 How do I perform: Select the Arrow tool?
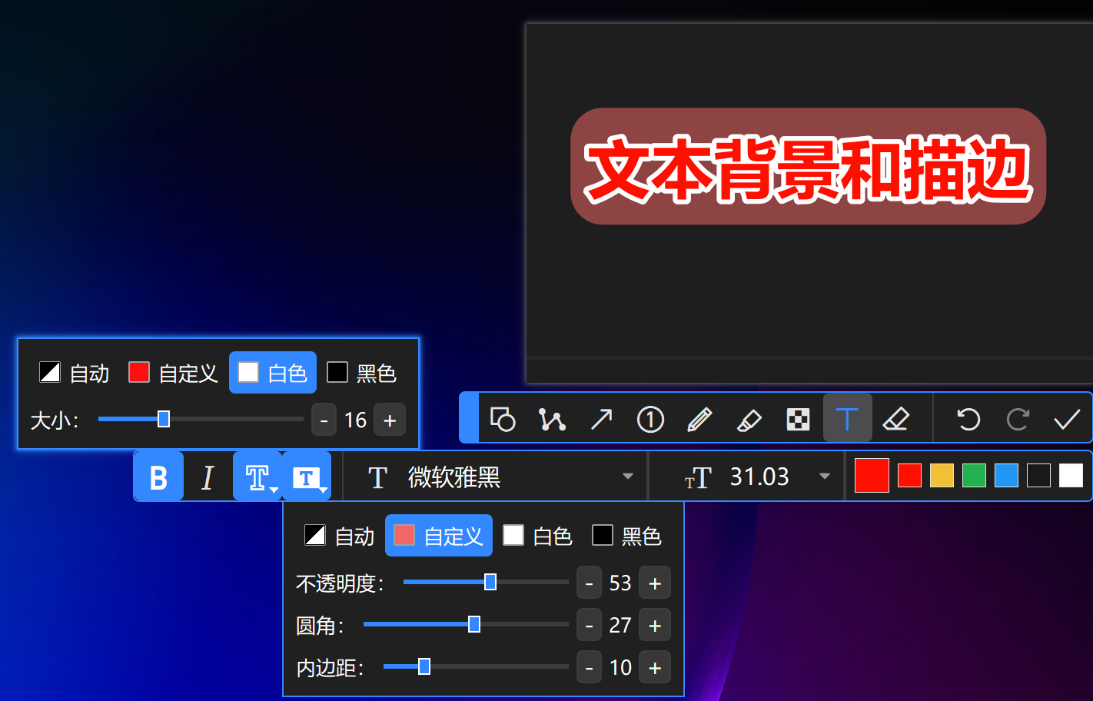(601, 419)
